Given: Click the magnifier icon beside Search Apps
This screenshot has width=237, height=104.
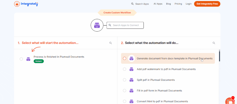Looking at the screenshot, I should click(132, 4).
